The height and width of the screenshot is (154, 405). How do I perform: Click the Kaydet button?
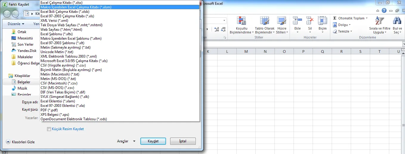point(153,141)
